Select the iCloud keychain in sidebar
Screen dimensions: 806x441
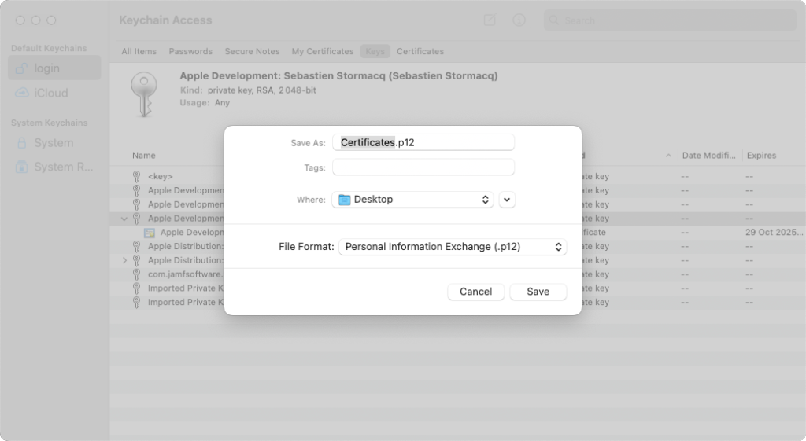click(54, 93)
